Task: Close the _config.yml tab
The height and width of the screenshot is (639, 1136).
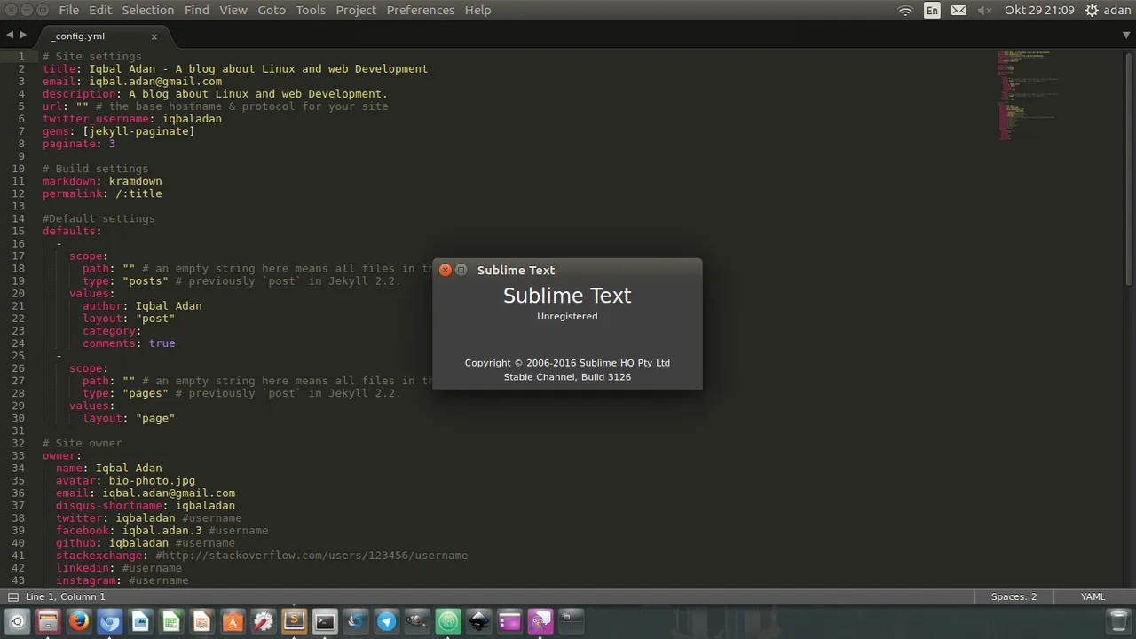Action: (154, 36)
